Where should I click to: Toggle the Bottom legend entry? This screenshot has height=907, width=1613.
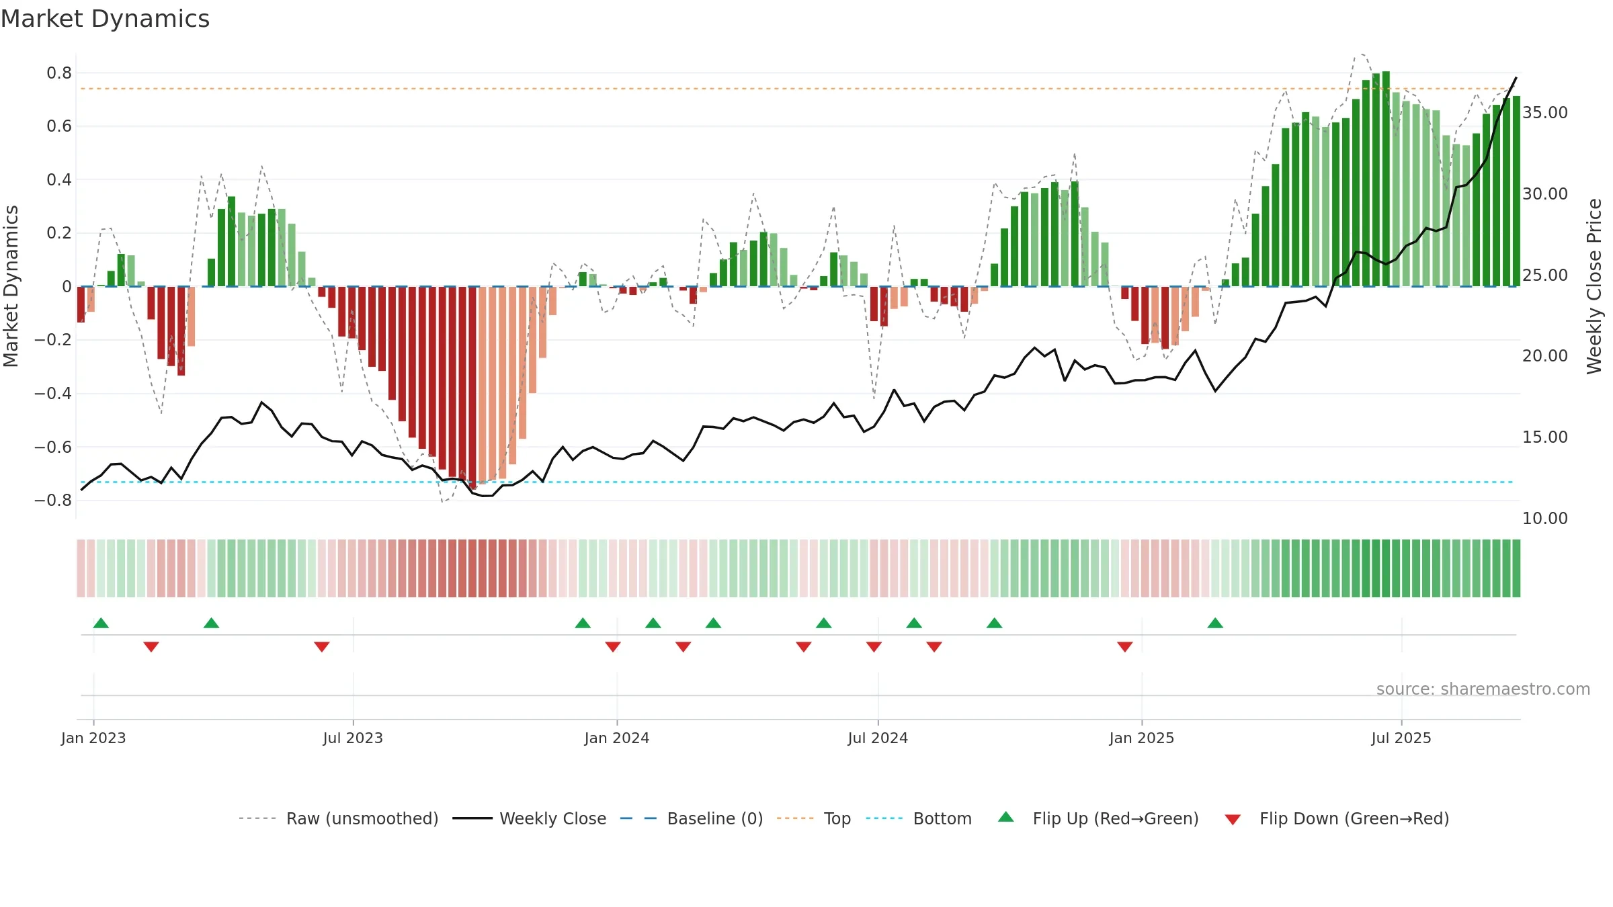[x=919, y=818]
